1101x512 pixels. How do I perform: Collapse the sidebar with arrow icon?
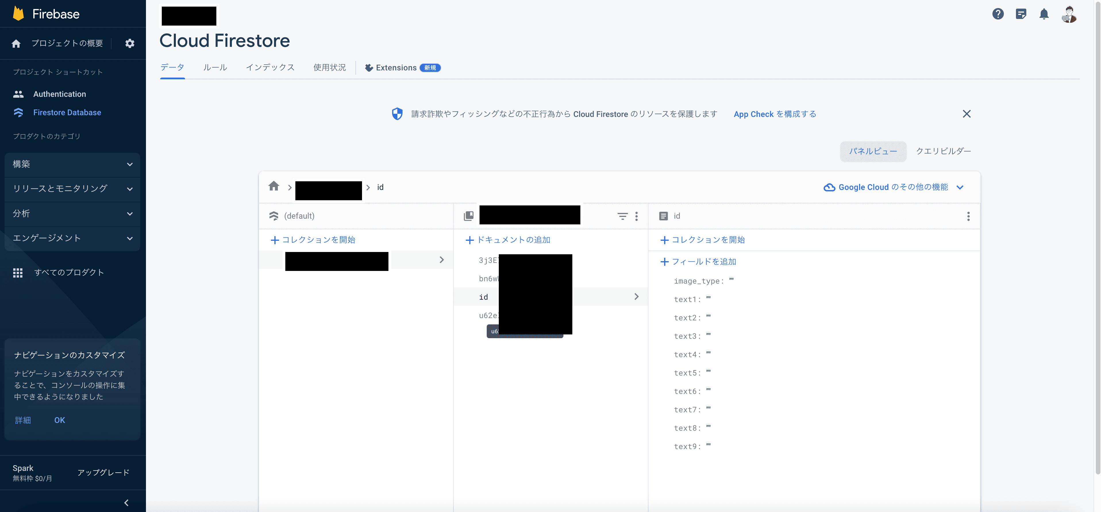pyautogui.click(x=126, y=503)
